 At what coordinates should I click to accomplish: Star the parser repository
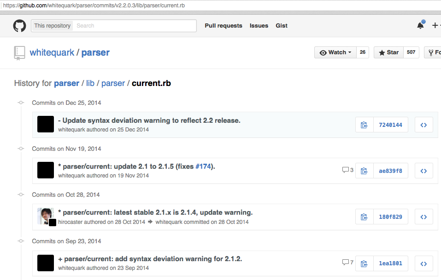pos(388,52)
